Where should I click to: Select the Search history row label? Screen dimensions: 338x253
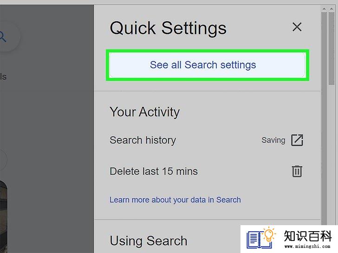tap(143, 140)
